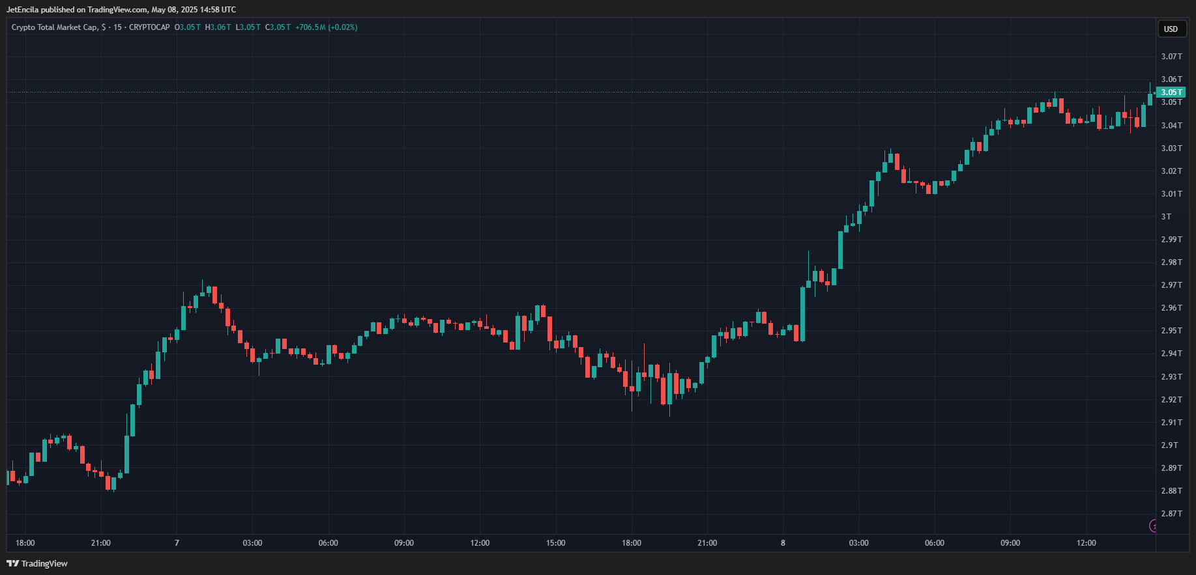Click the first 18:00 time axis label
The height and width of the screenshot is (575, 1196).
pyautogui.click(x=25, y=543)
